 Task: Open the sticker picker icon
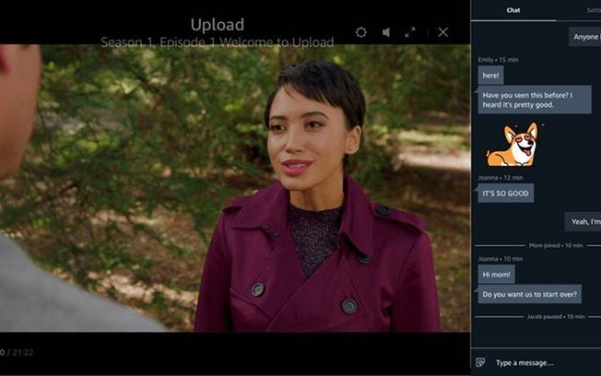pyautogui.click(x=480, y=362)
